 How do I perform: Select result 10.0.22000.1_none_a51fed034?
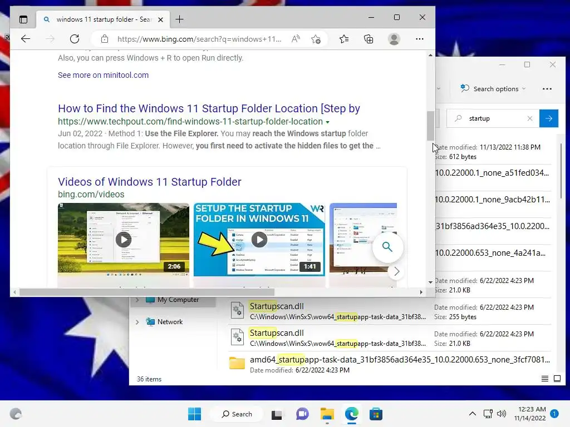[x=493, y=173]
